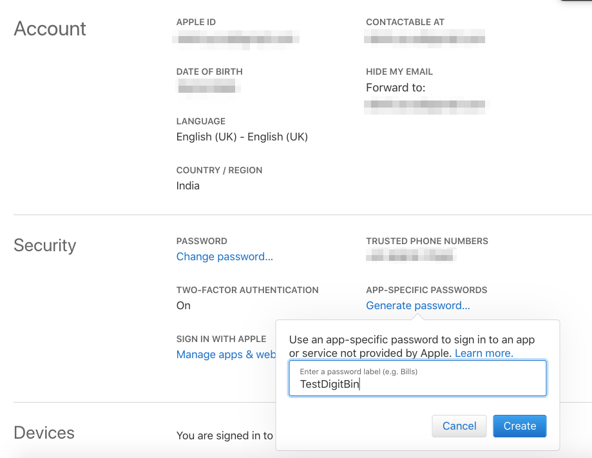Click the COUNTRY / REGION label
This screenshot has width=592, height=458.
click(x=220, y=170)
